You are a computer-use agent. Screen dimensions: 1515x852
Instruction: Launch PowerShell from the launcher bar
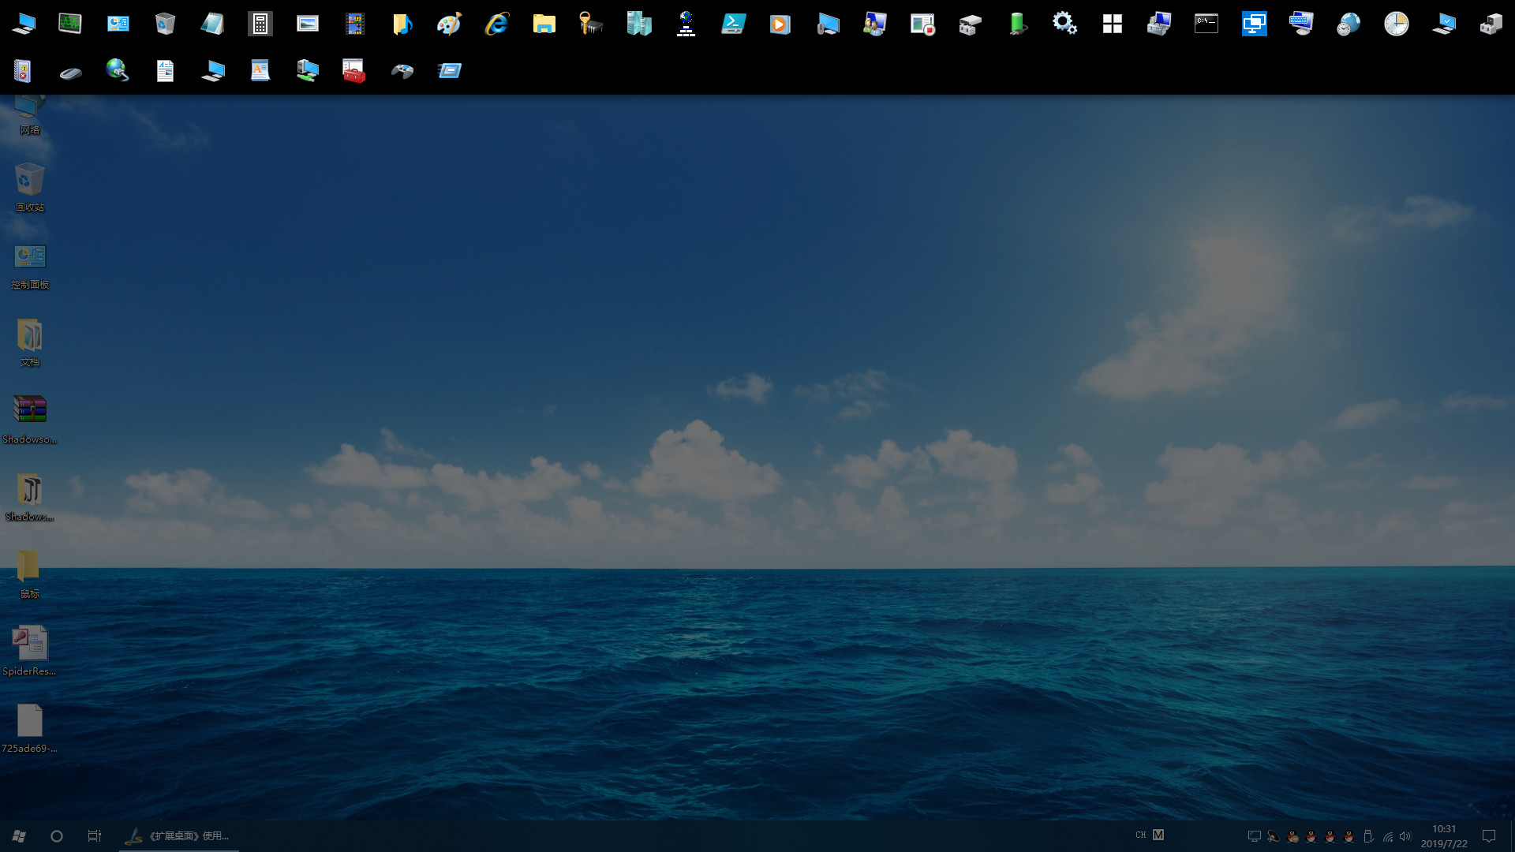(734, 24)
